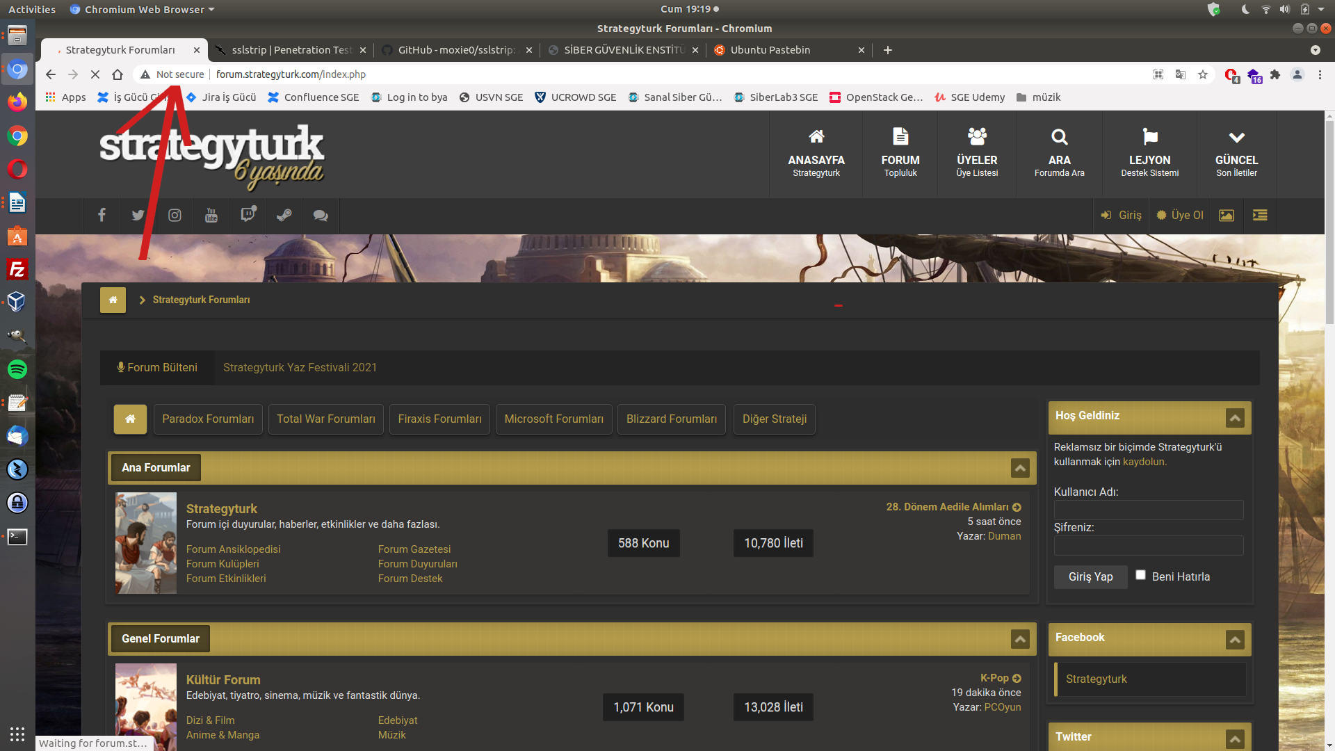Click the kaydolun registration link
1335x751 pixels.
pos(1144,462)
